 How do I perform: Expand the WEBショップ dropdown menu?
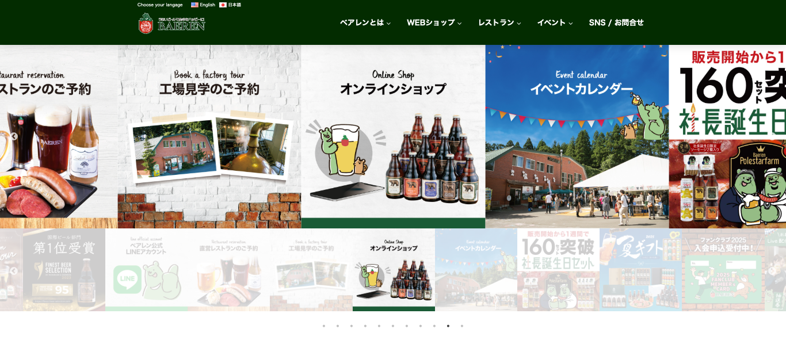(434, 23)
